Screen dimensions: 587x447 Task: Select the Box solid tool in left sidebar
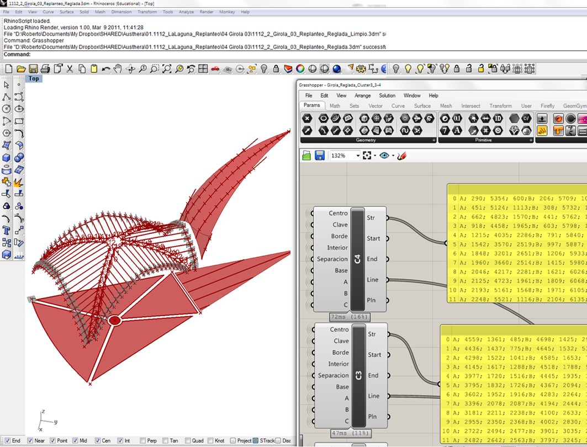[x=7, y=157]
